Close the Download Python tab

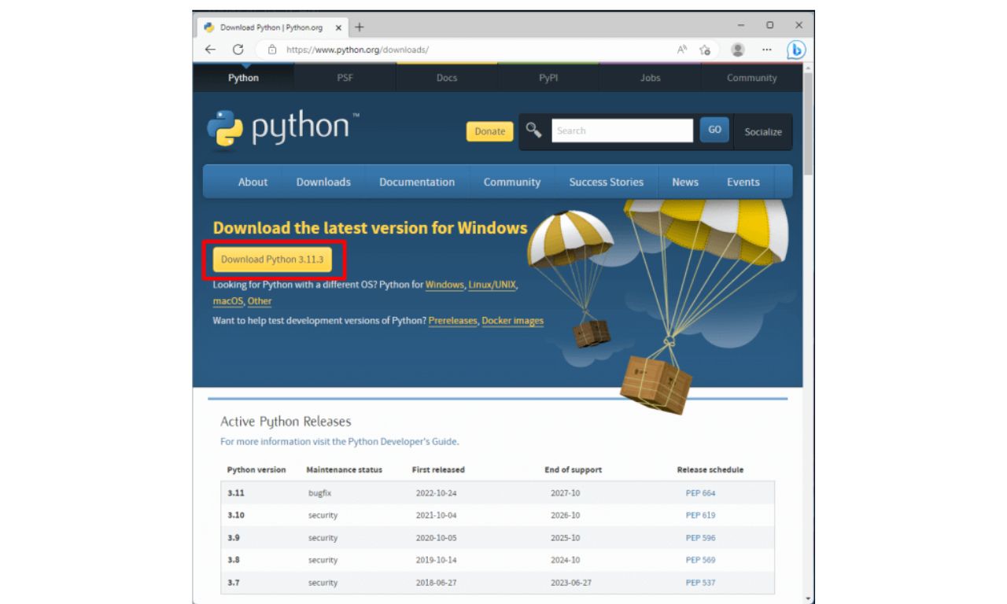click(338, 27)
